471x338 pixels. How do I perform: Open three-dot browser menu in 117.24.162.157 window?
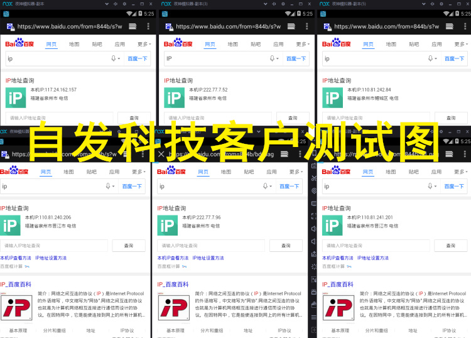(x=148, y=26)
